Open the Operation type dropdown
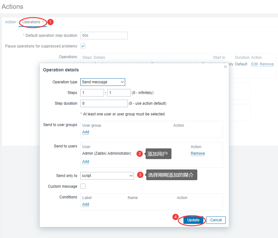 tap(103, 82)
